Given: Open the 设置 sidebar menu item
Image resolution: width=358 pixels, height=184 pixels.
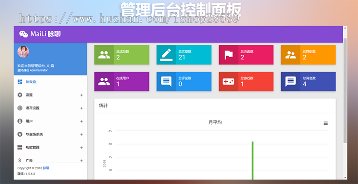Looking at the screenshot, I should (x=50, y=95).
